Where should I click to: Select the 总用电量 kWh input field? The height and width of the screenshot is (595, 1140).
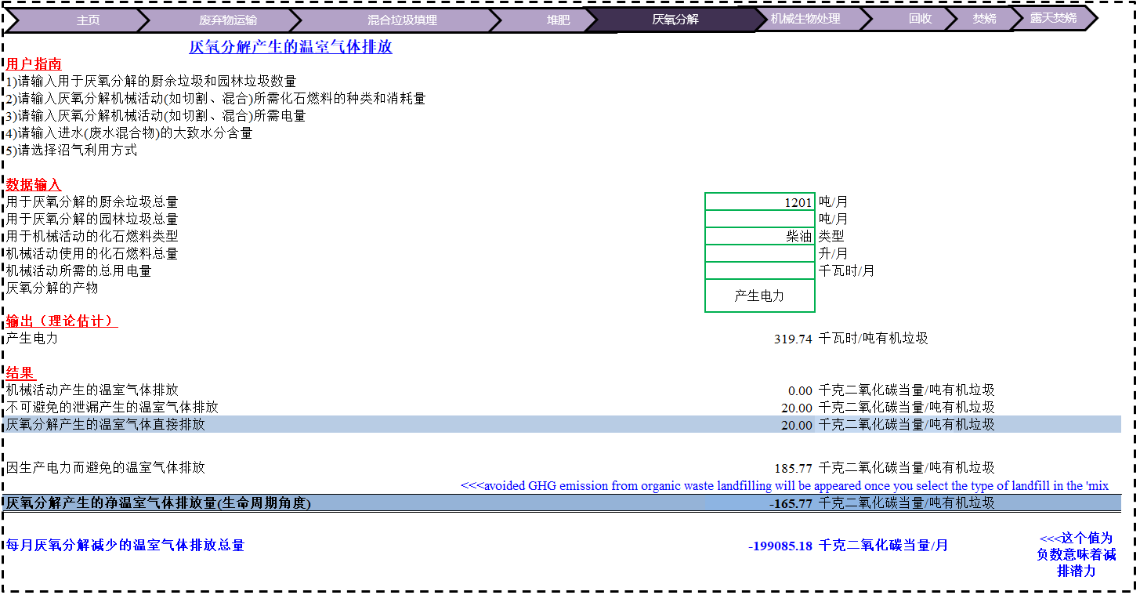coord(759,271)
